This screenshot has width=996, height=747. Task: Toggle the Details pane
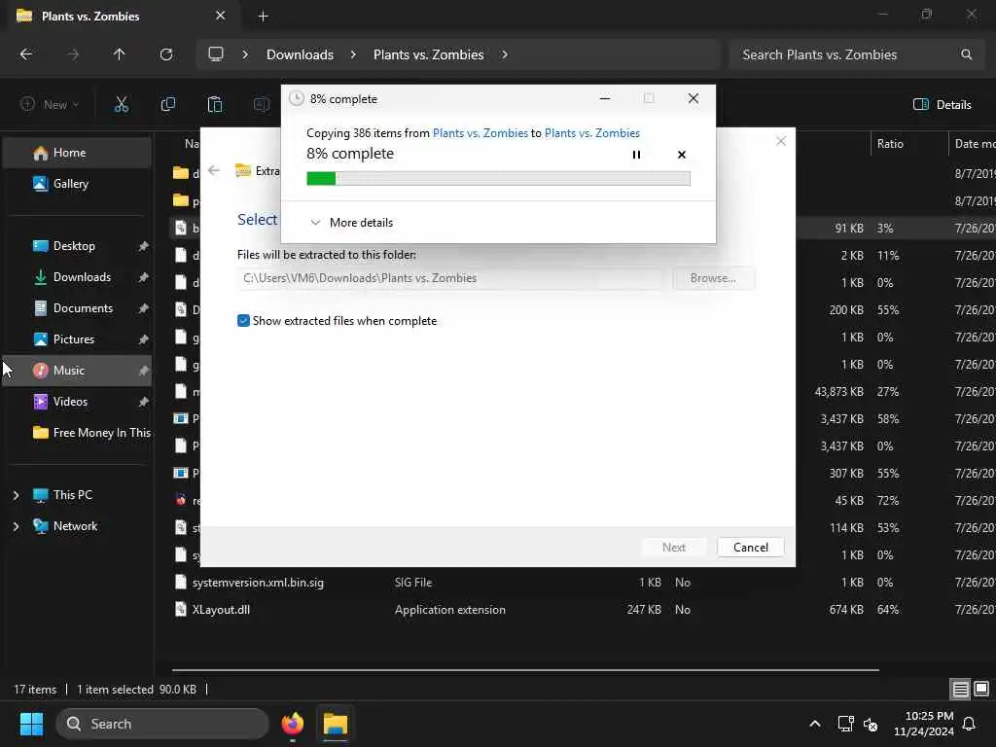coord(942,105)
